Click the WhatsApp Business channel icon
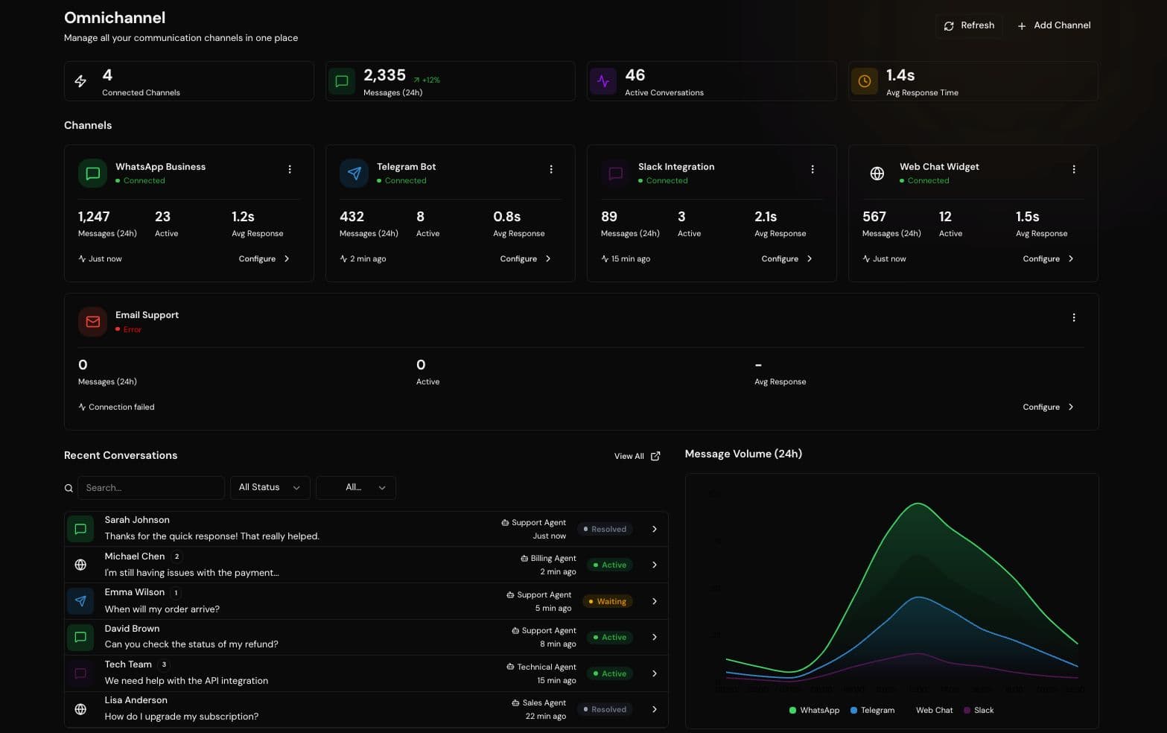This screenshot has width=1167, height=733. (92, 173)
